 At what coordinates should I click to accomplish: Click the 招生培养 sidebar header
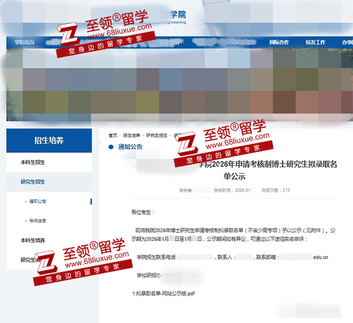49,141
